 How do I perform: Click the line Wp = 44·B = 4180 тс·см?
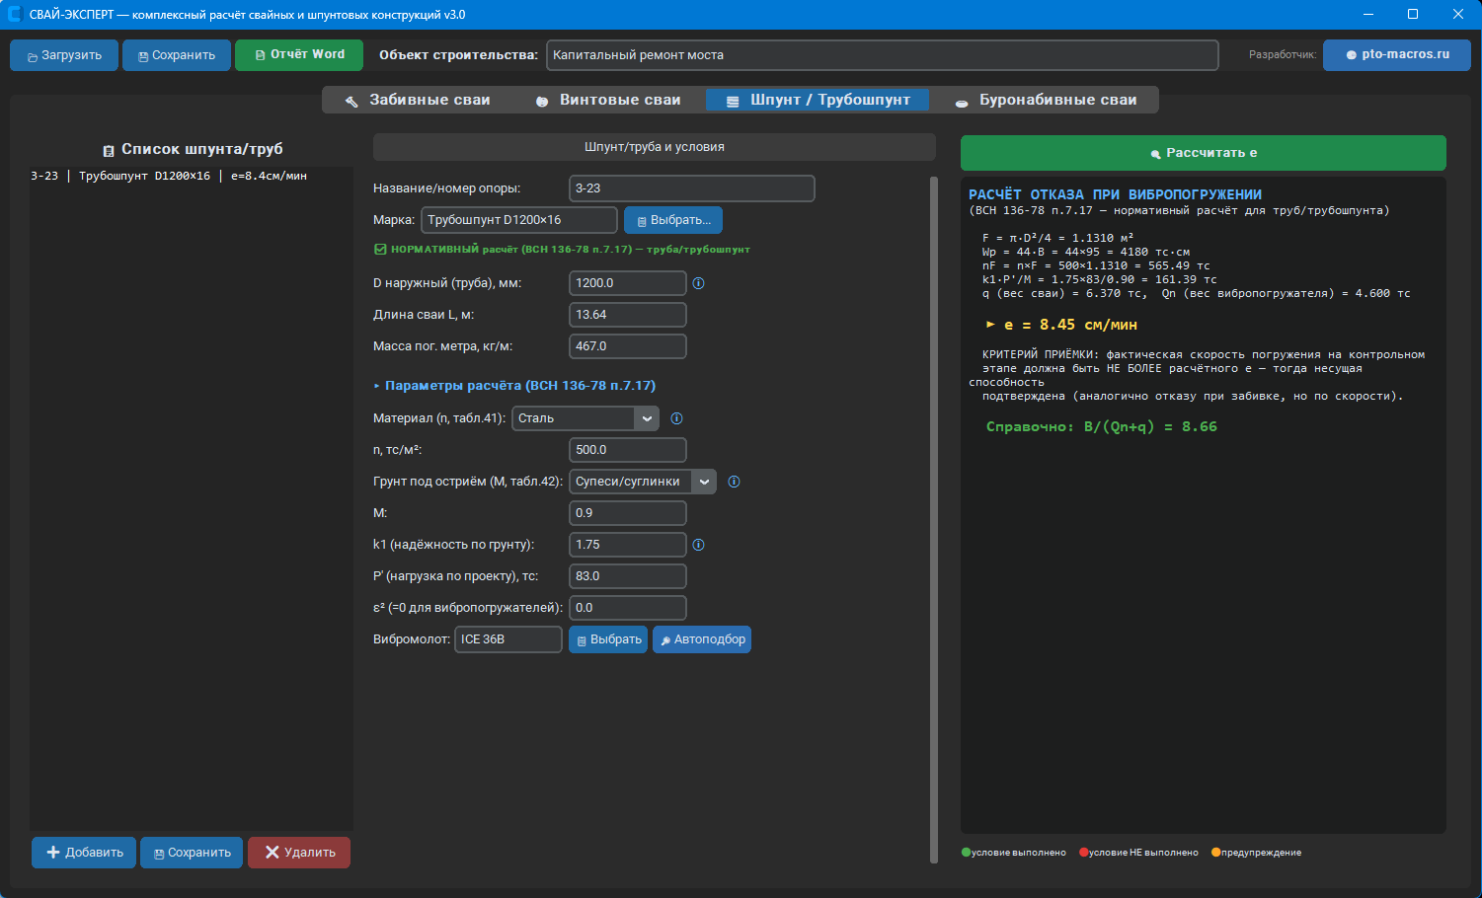pyautogui.click(x=1086, y=252)
